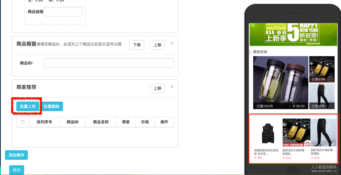Click the 已售1102件 label on the bottle image
This screenshot has width=341, height=175.
pyautogui.click(x=265, y=106)
